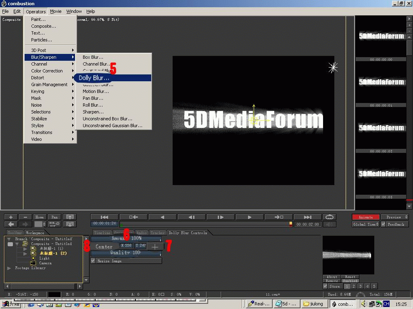Step forward one frame

click(x=221, y=217)
